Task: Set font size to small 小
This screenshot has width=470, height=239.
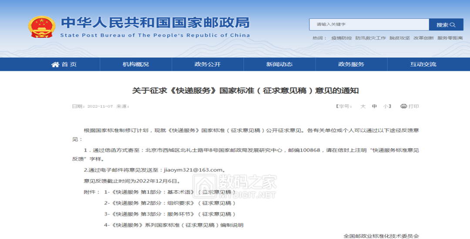Action: click(386, 106)
